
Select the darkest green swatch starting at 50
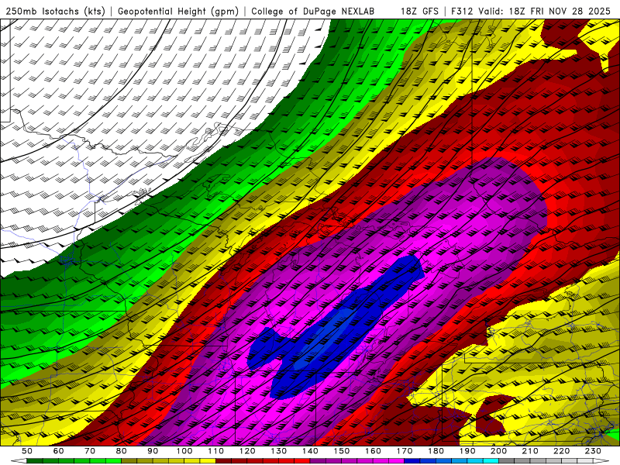(35, 461)
